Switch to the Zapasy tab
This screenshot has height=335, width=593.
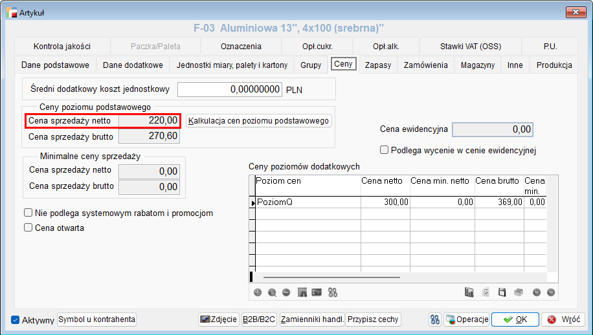point(377,65)
